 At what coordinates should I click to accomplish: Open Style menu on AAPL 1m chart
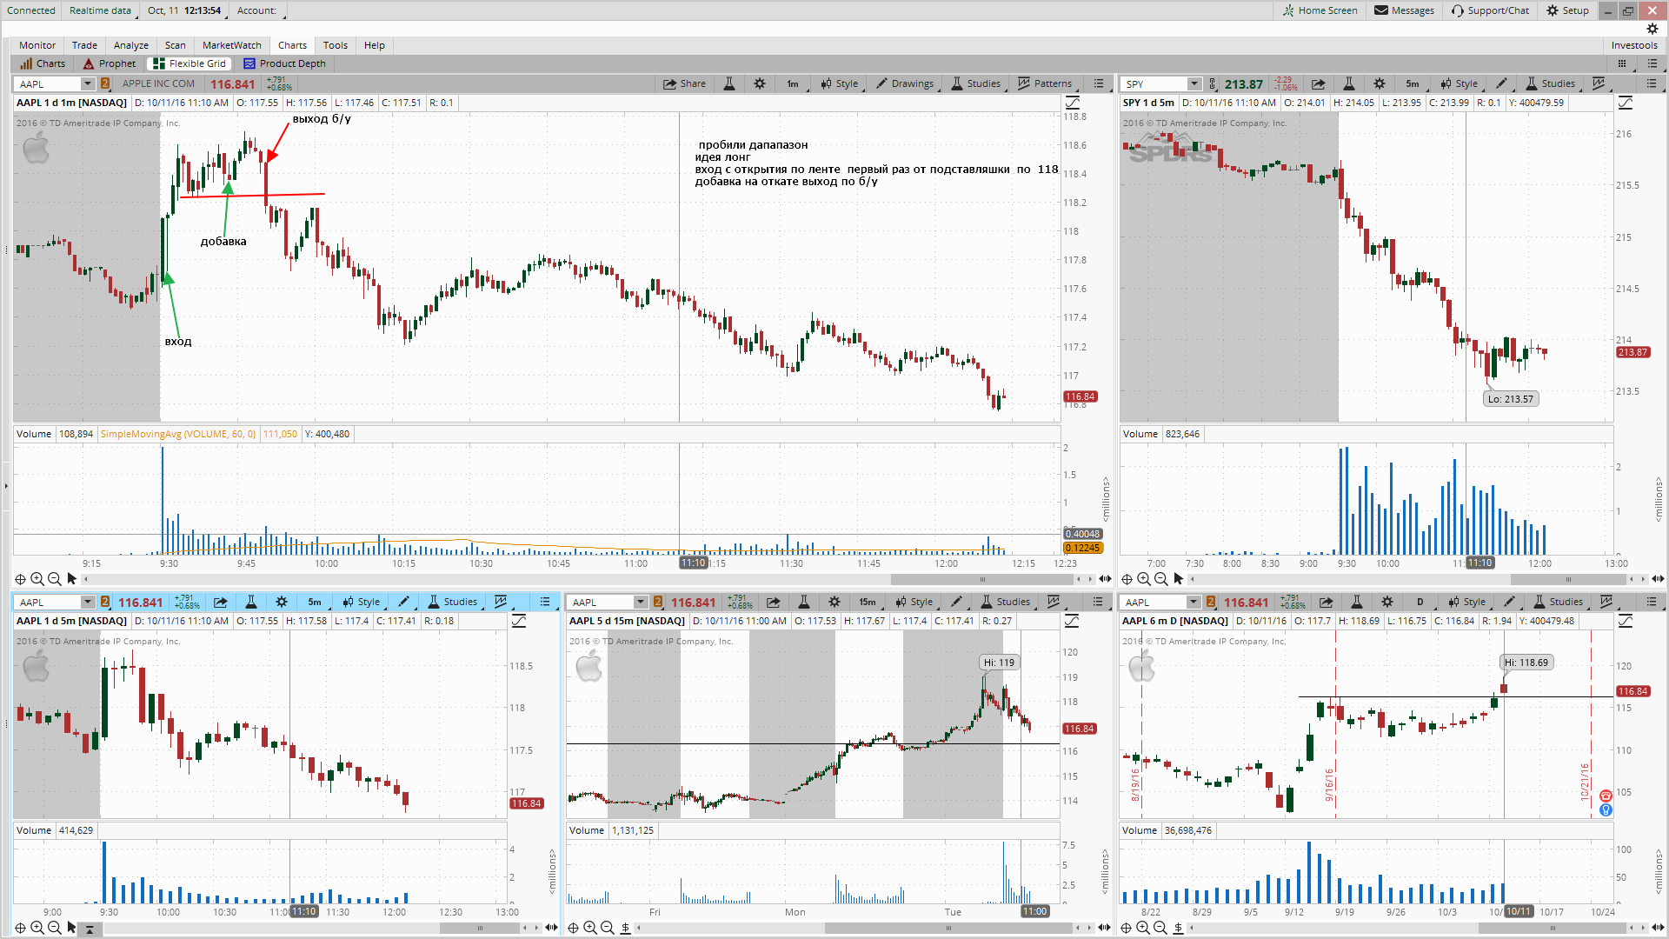pyautogui.click(x=839, y=83)
